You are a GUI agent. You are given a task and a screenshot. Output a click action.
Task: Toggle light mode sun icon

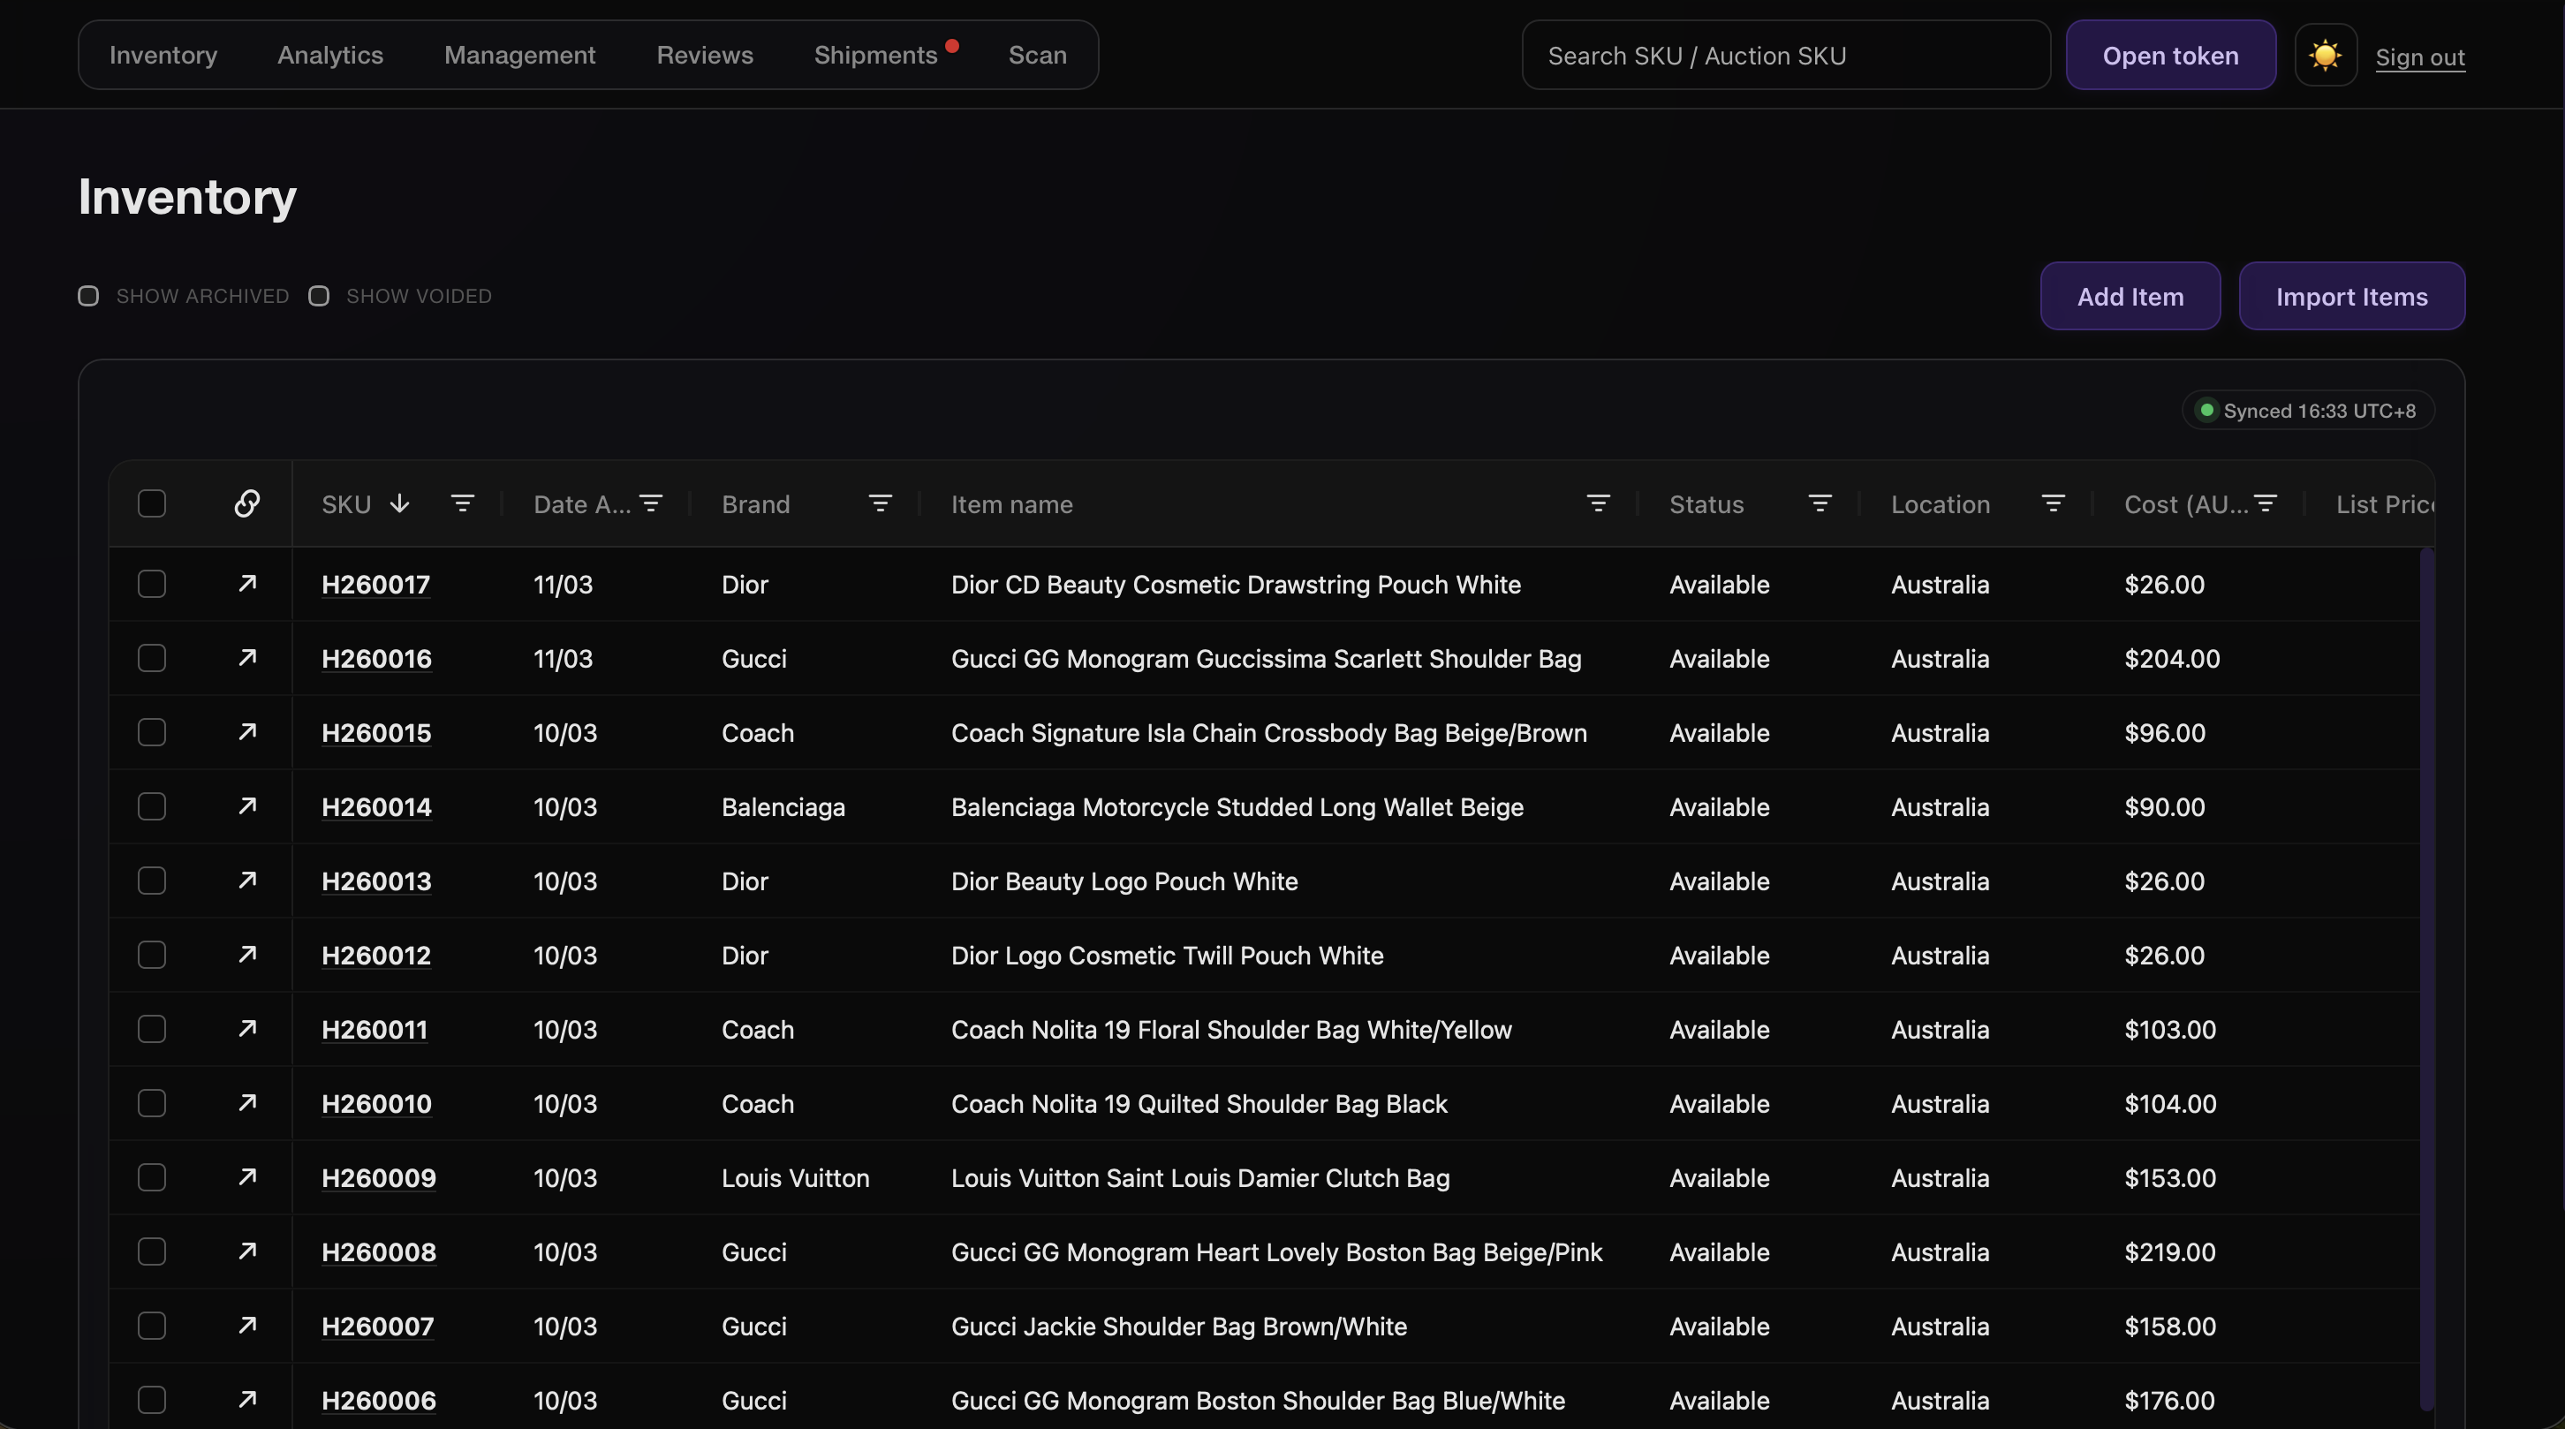point(2325,56)
